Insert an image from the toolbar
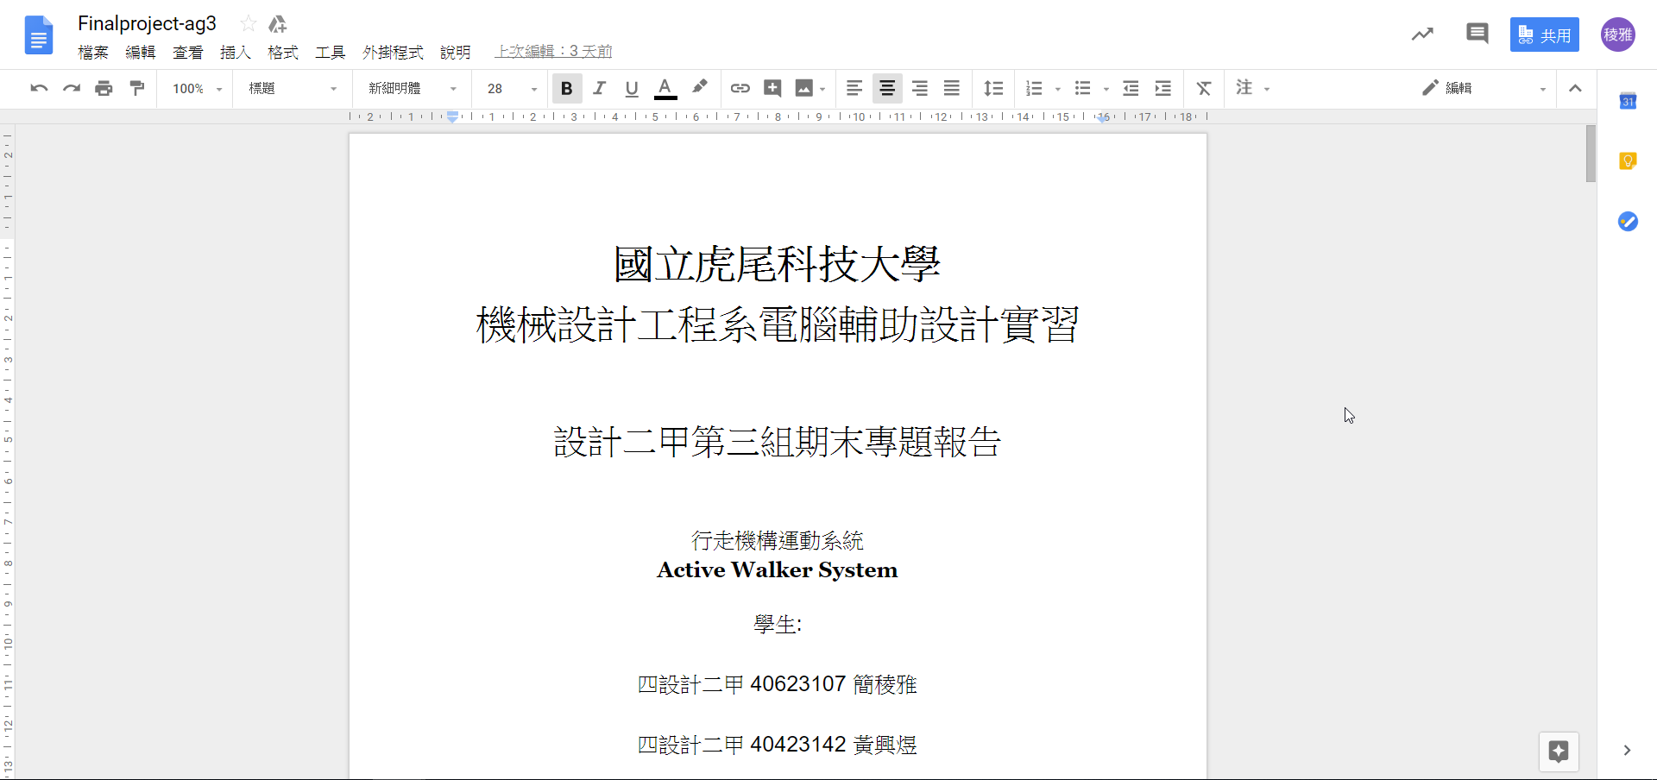1657x780 pixels. point(803,88)
